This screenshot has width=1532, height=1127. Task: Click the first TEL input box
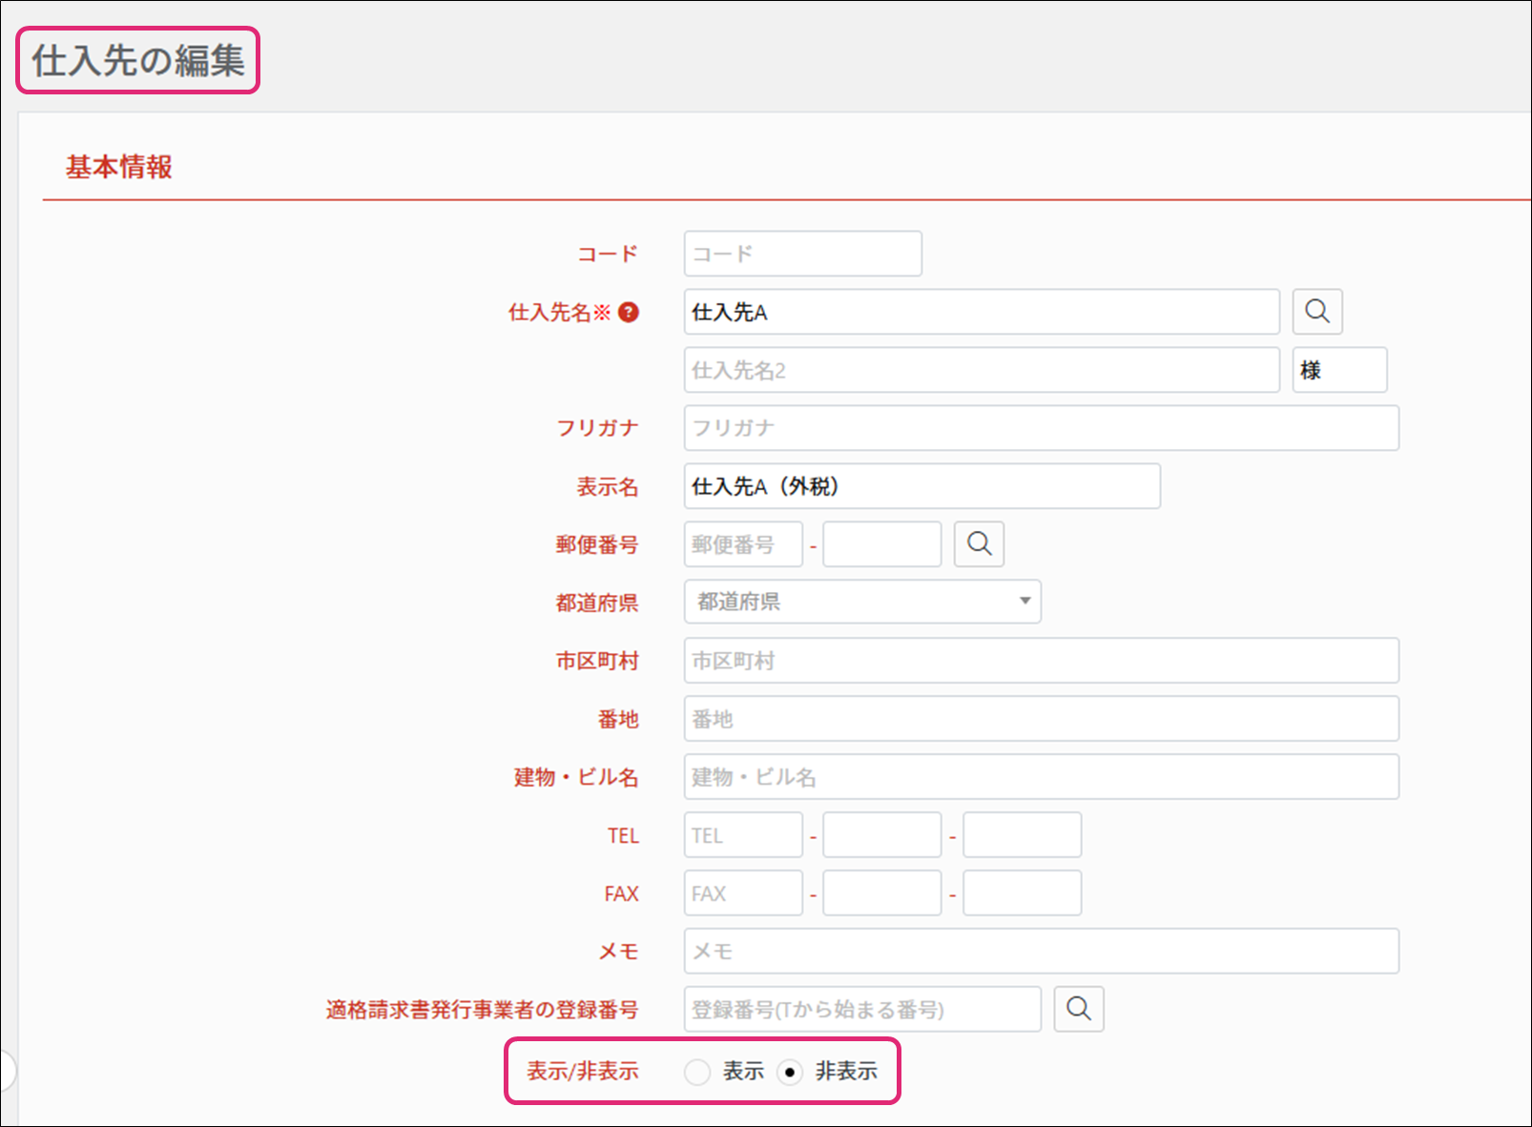tap(743, 835)
